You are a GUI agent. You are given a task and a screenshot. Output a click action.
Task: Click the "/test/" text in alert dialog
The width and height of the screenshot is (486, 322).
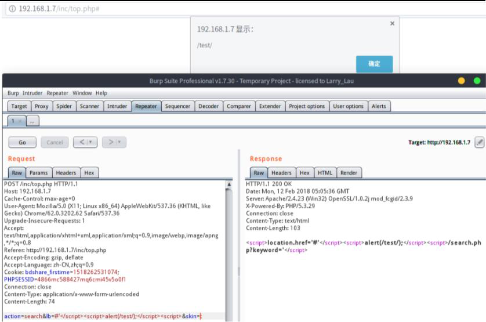pos(205,45)
